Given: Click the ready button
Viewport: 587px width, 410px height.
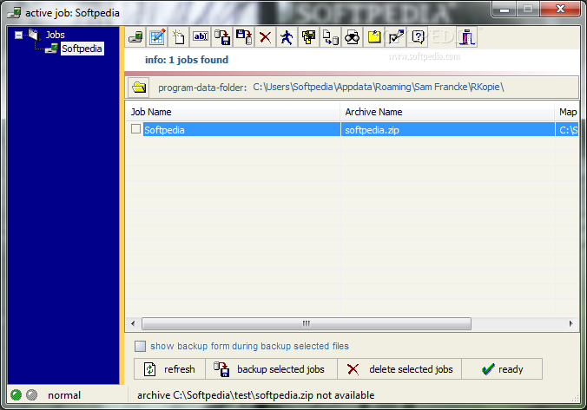Looking at the screenshot, I should click(x=502, y=369).
